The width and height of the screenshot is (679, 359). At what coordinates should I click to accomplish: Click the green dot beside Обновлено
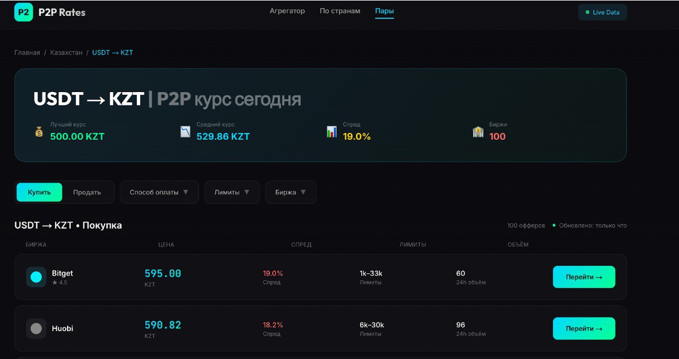[554, 226]
